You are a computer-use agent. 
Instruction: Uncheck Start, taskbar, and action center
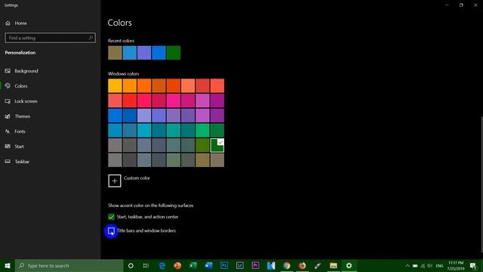111,217
